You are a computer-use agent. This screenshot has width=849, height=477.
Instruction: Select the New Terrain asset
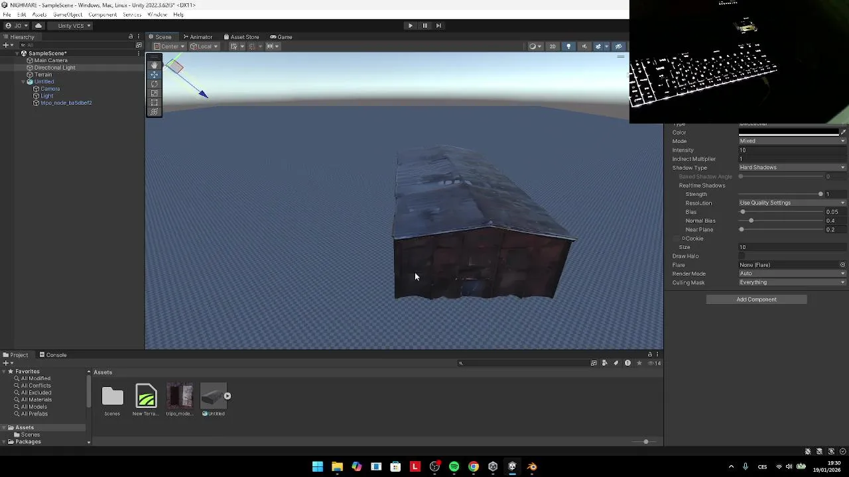[146, 396]
